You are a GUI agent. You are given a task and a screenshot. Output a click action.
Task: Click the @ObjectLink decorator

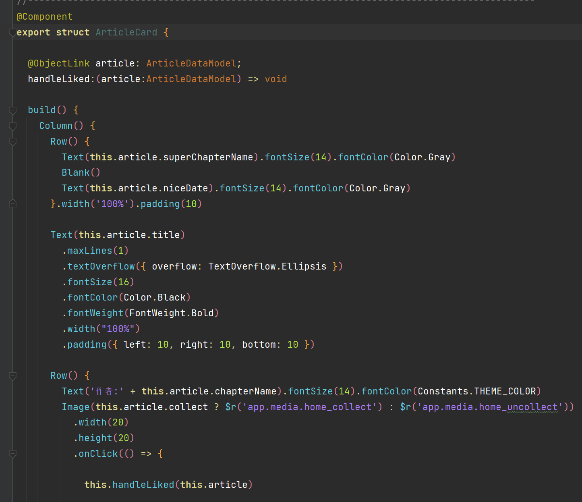[59, 63]
